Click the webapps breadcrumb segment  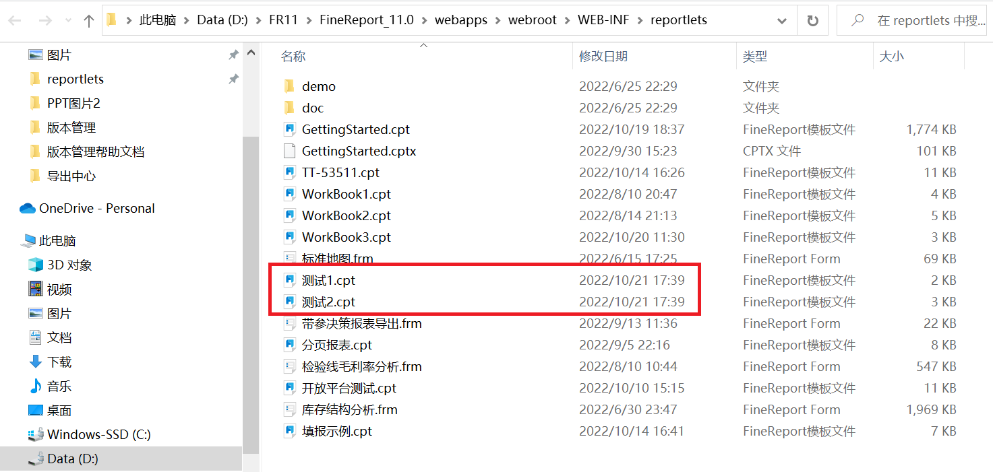(461, 20)
